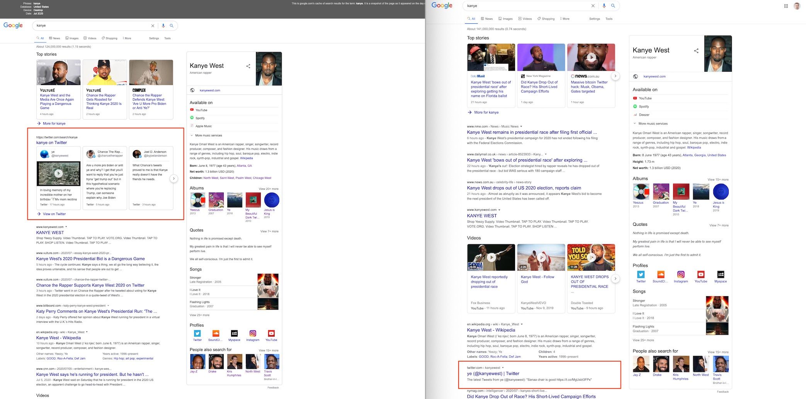Open the More for kanye link
Screen dimensions: 806x399
click(x=485, y=112)
